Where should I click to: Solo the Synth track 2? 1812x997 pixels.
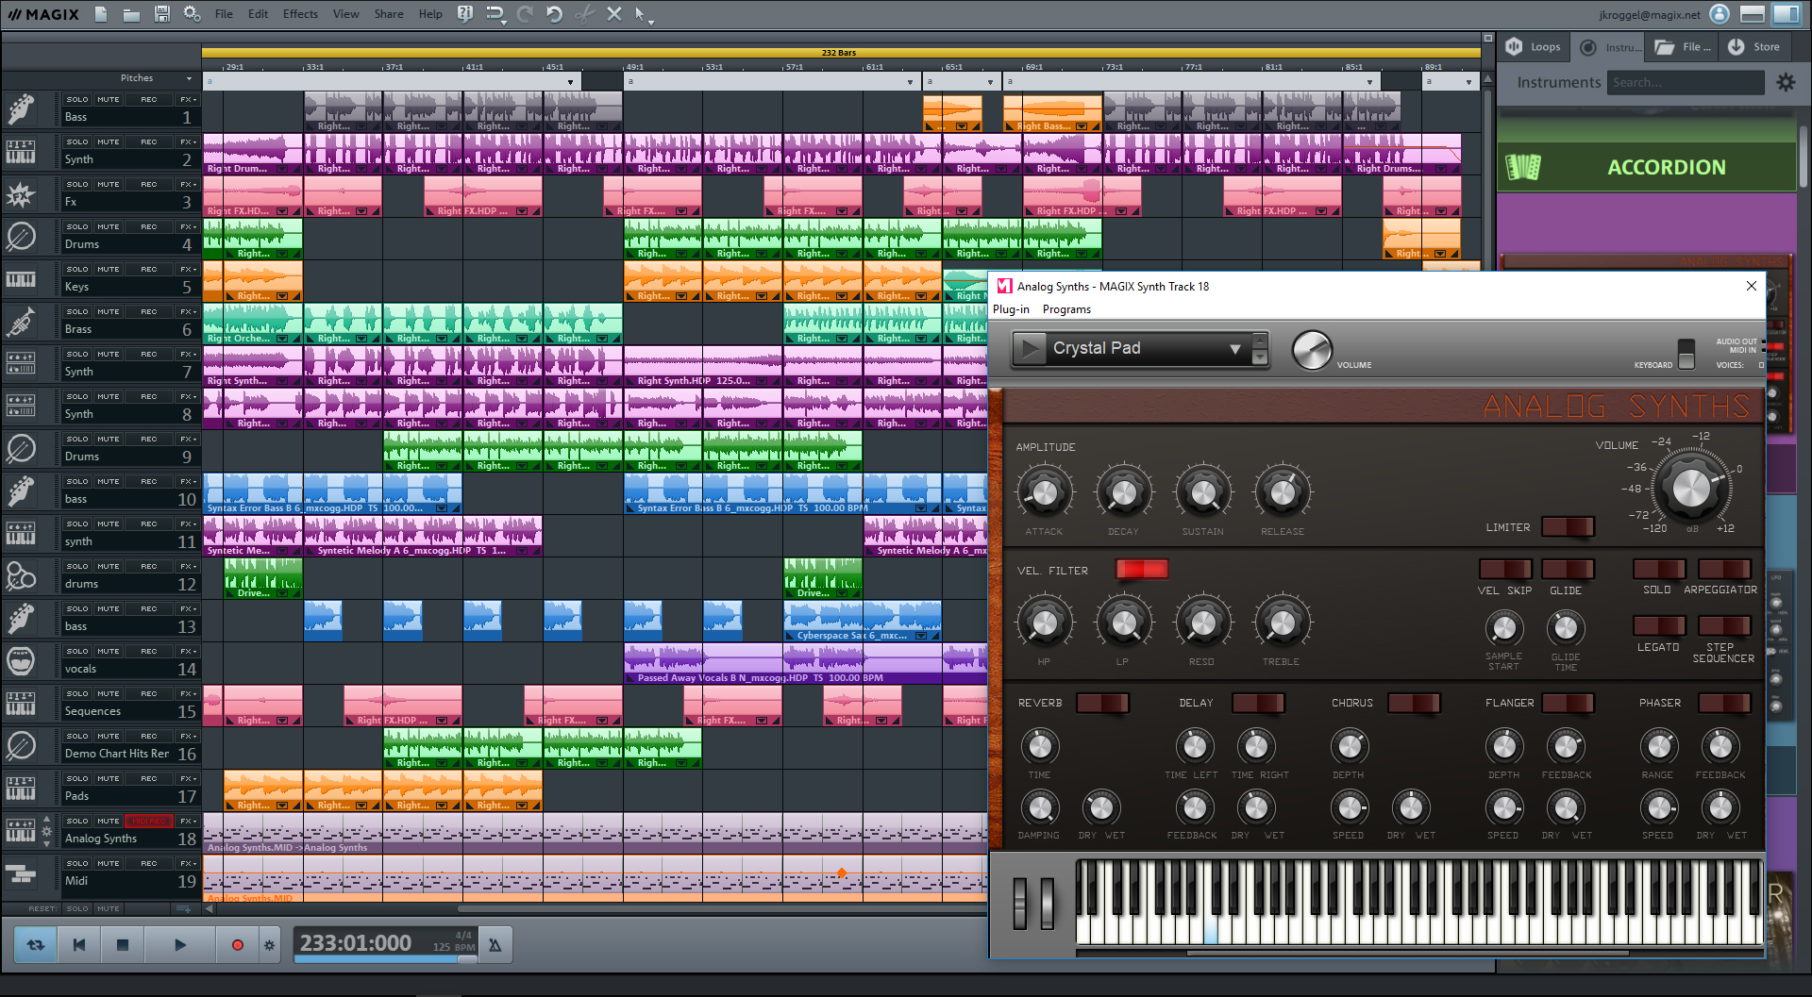(76, 141)
